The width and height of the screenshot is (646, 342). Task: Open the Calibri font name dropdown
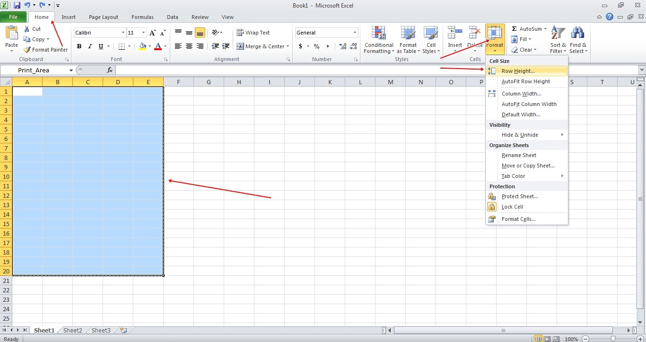(x=123, y=33)
